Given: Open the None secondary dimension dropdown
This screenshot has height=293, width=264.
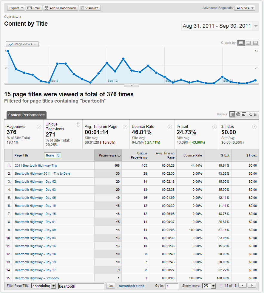Looking at the screenshot, I should coord(53,155).
